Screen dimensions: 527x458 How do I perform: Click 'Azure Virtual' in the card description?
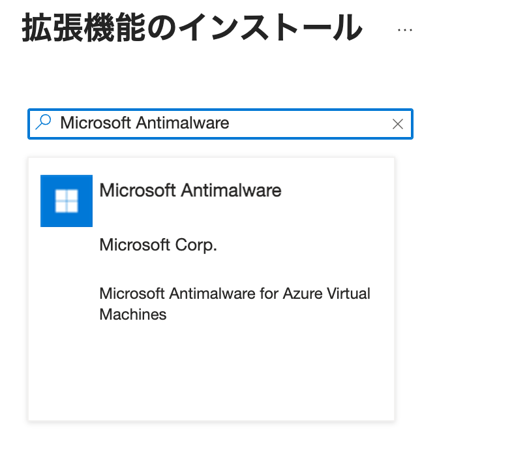(326, 294)
